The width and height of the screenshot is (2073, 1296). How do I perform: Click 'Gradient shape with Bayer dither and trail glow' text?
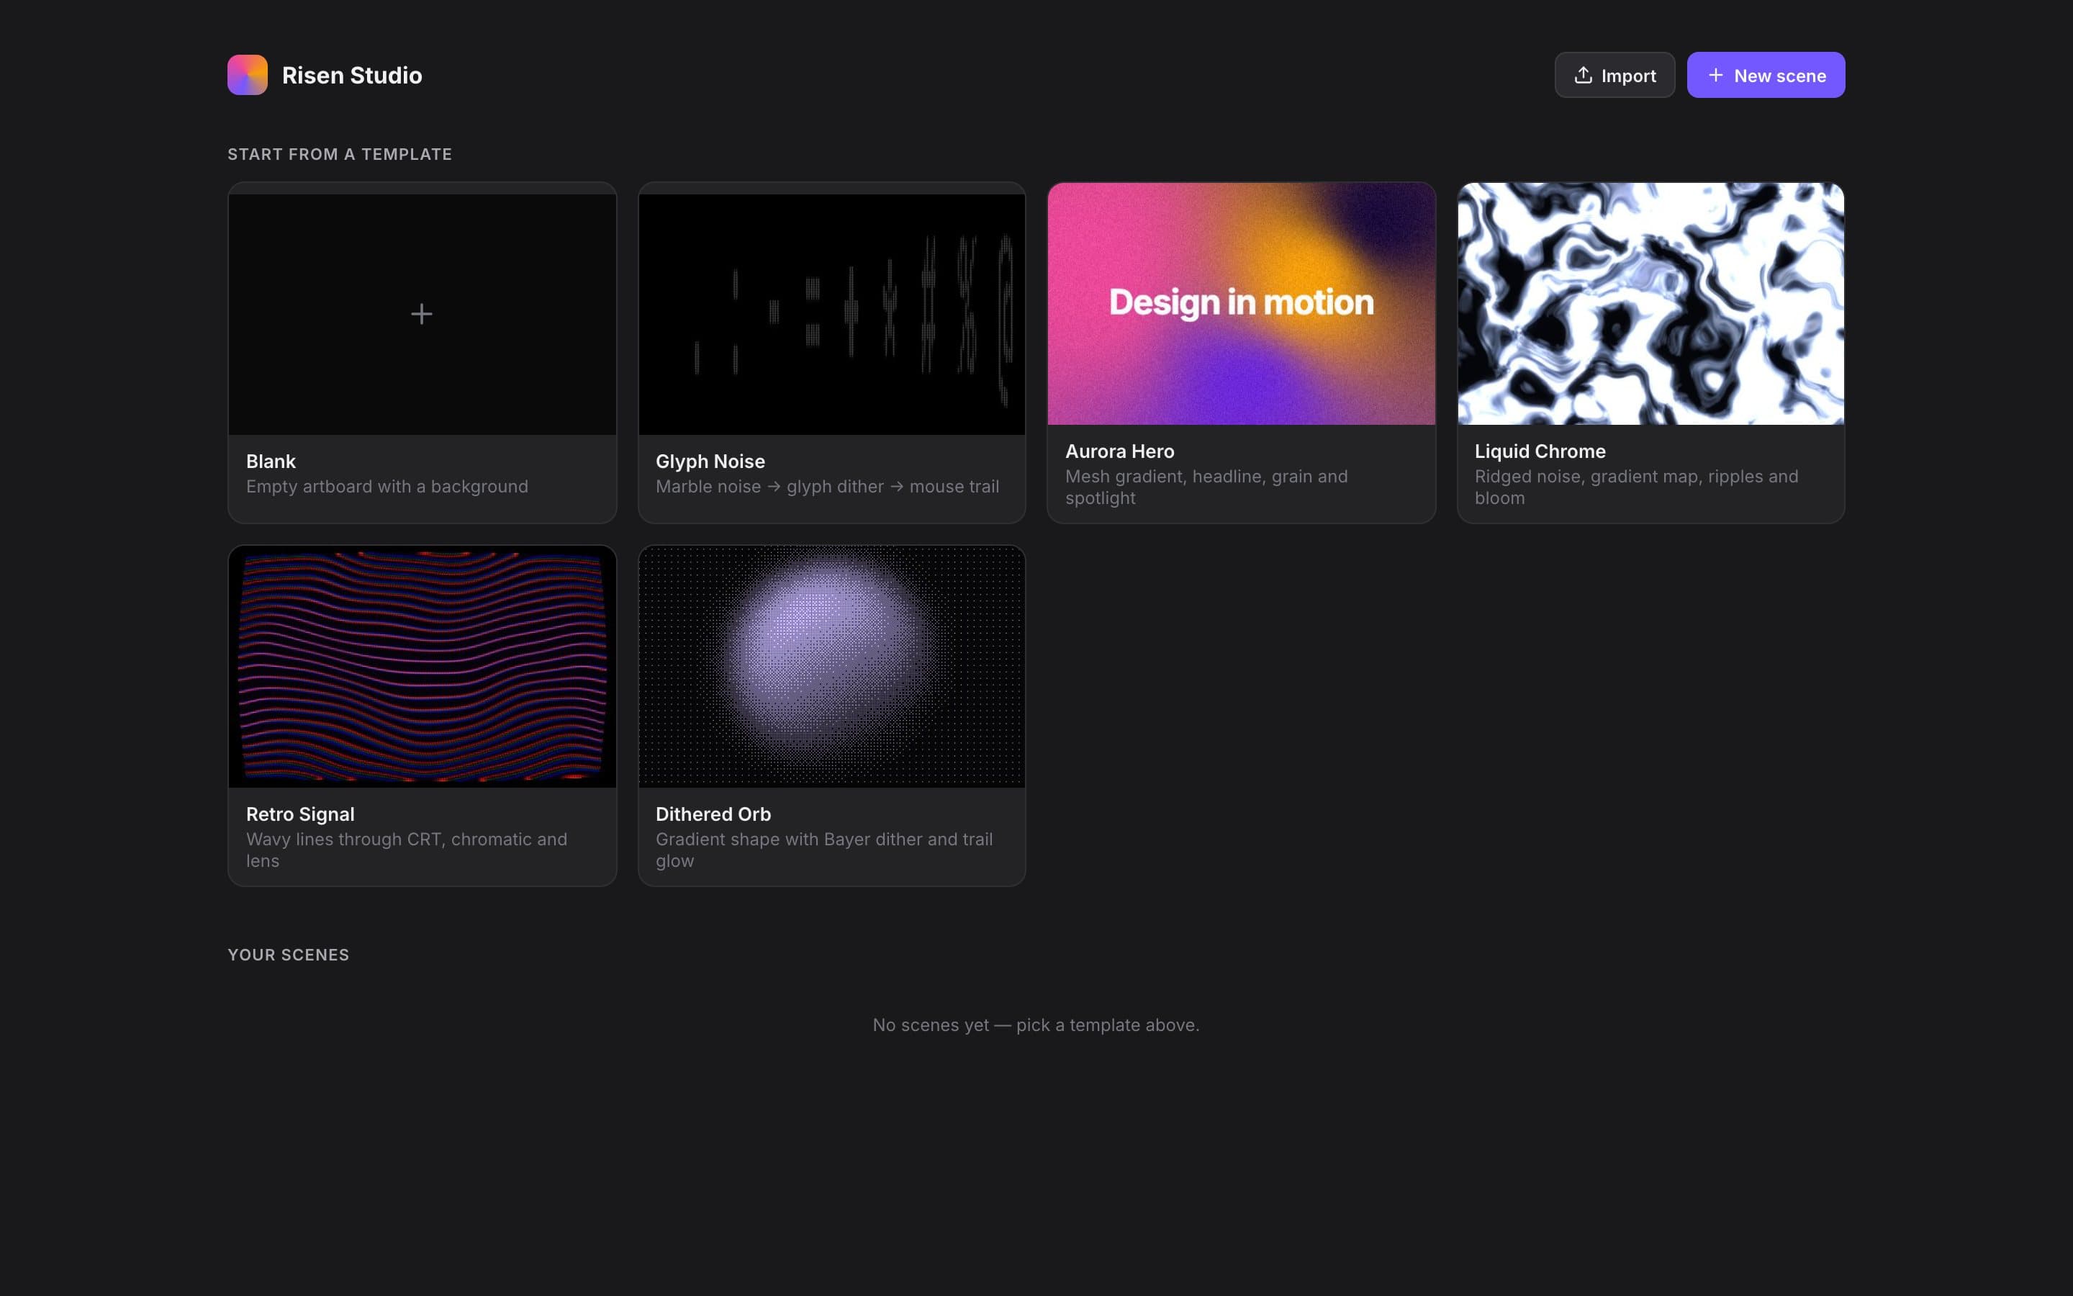[824, 850]
